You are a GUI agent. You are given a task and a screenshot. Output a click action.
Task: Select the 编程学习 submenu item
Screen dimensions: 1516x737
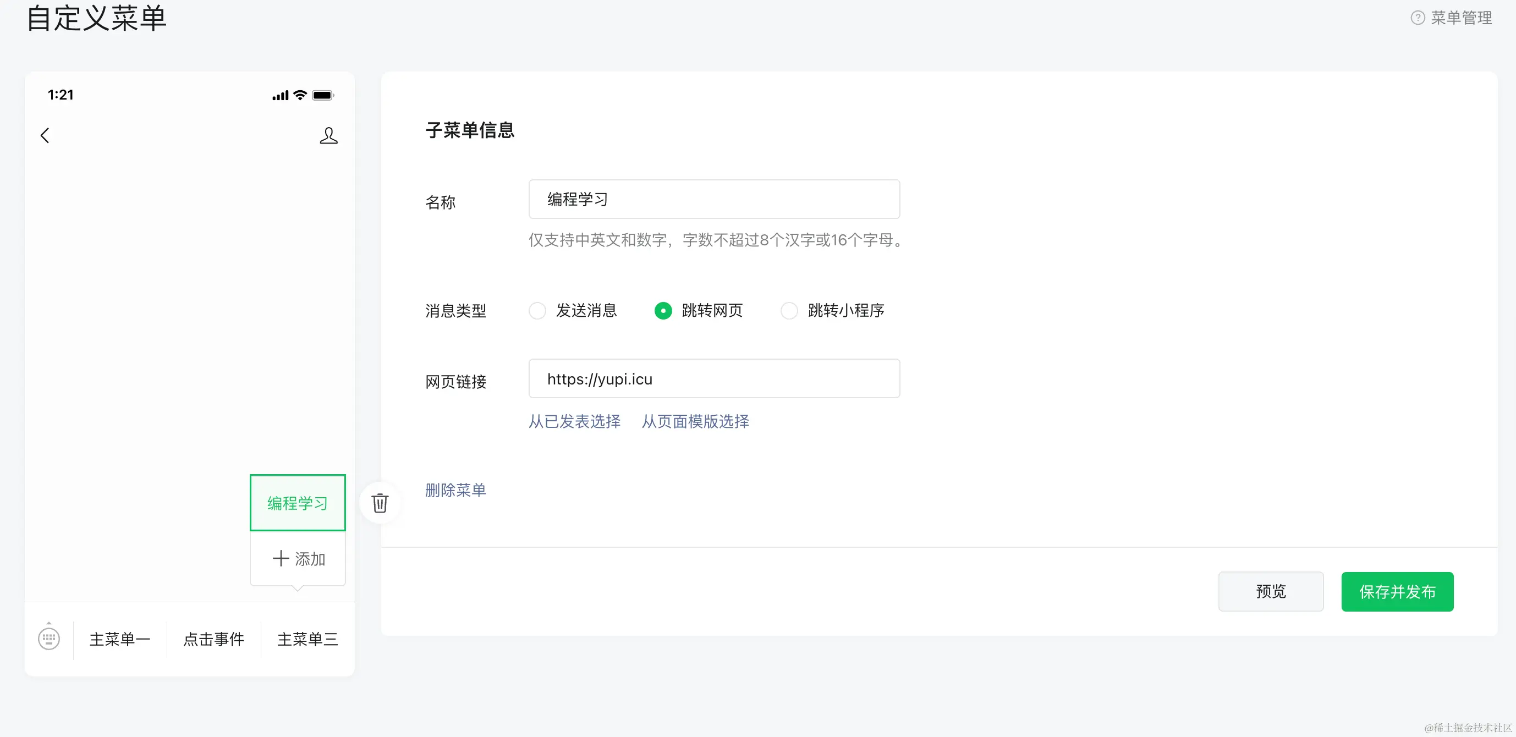click(x=298, y=503)
